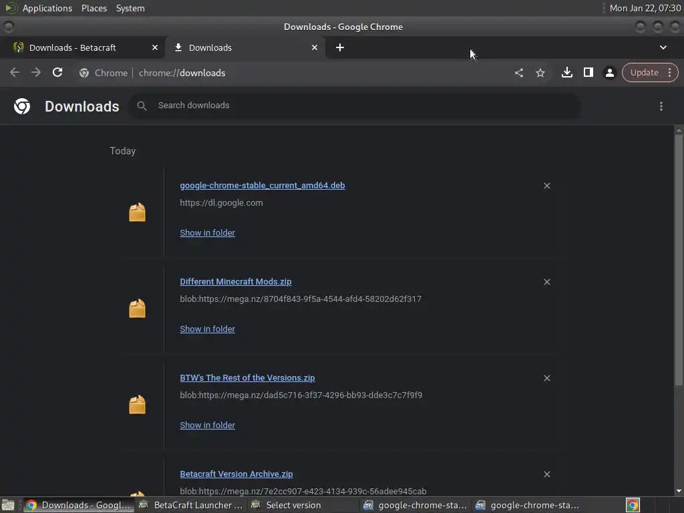This screenshot has height=513, width=684.
Task: Open the Downloads page three-dot more actions menu
Action: pyautogui.click(x=661, y=106)
